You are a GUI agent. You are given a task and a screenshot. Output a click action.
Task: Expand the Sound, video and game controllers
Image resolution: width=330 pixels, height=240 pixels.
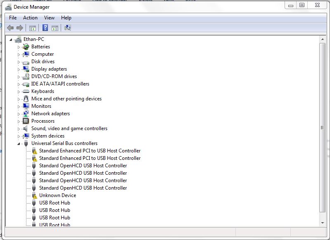click(19, 129)
